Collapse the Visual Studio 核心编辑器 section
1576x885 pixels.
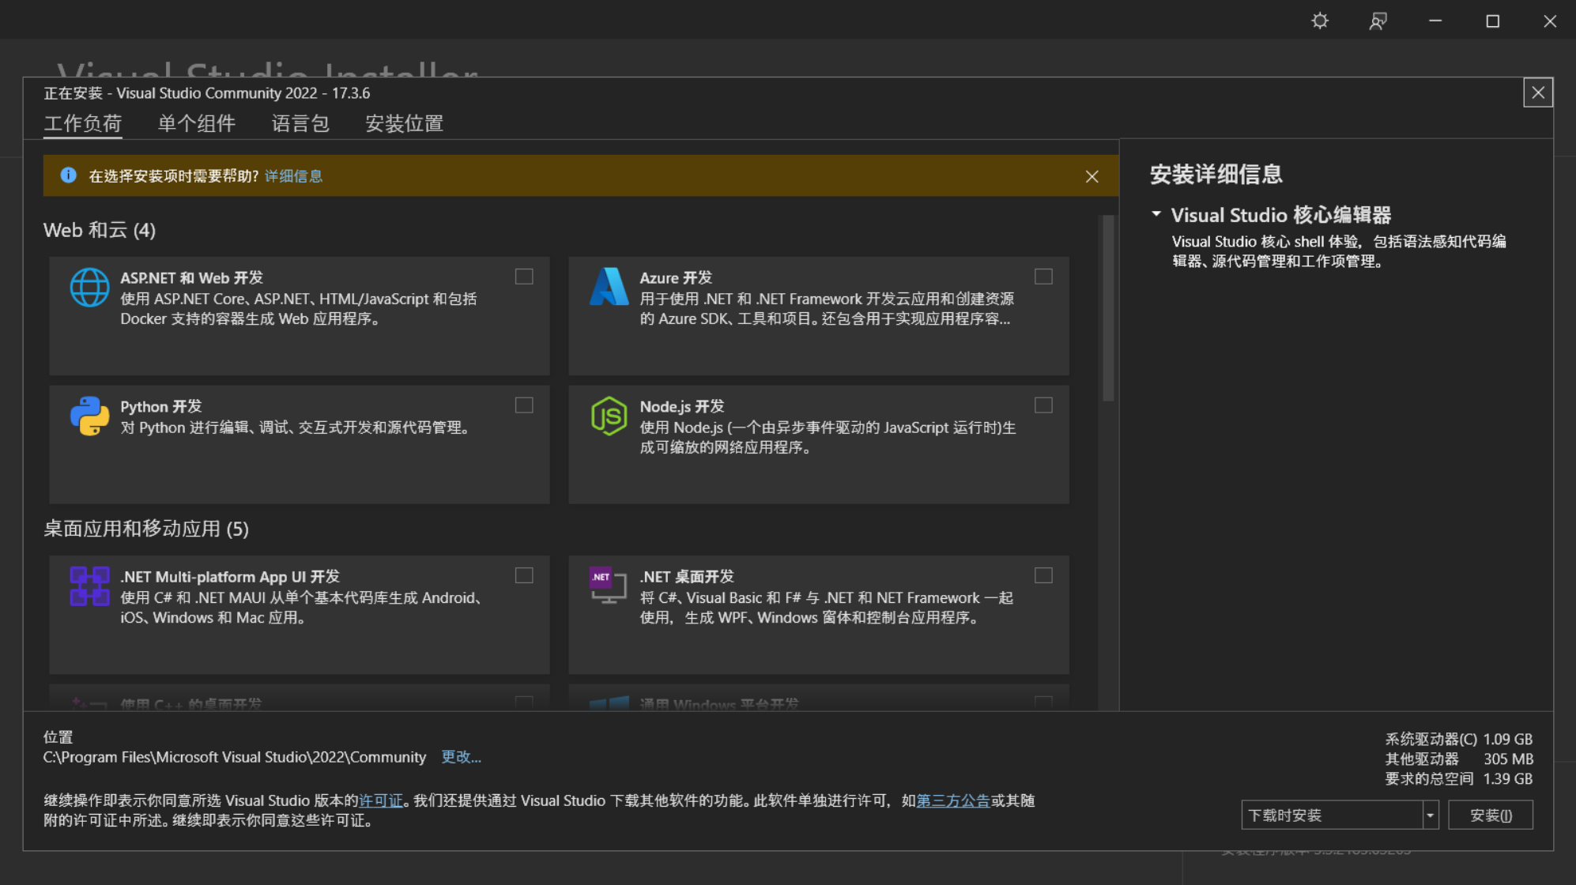(x=1156, y=214)
